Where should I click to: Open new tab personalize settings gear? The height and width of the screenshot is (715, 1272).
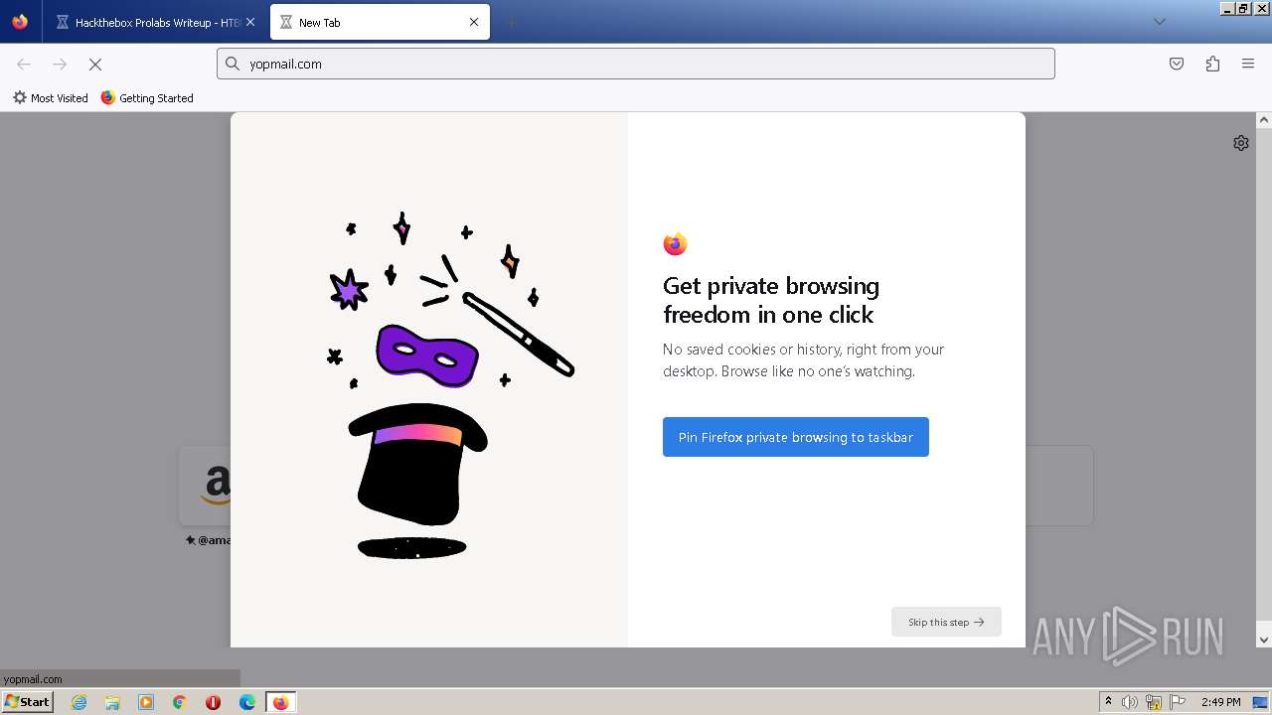pos(1241,143)
